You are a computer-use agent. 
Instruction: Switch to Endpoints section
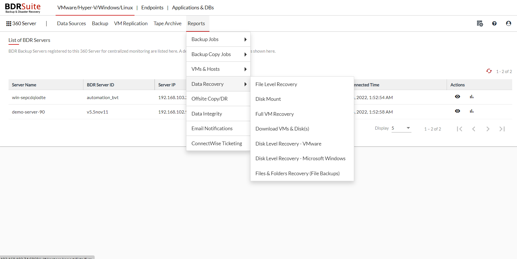152,8
